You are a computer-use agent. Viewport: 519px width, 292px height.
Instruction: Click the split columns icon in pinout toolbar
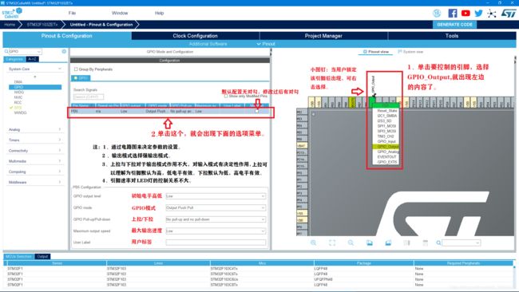point(406,243)
